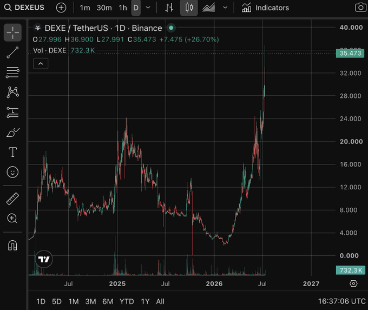The image size is (368, 310).
Task: Click the Vol · DEXE indicator label
Action: tap(50, 50)
